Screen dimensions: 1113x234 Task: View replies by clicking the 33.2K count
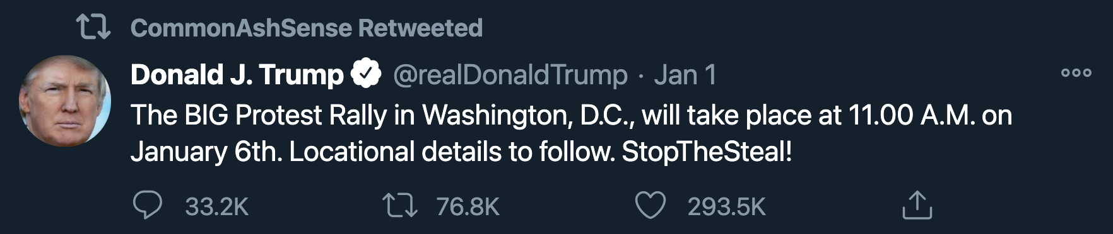217,206
